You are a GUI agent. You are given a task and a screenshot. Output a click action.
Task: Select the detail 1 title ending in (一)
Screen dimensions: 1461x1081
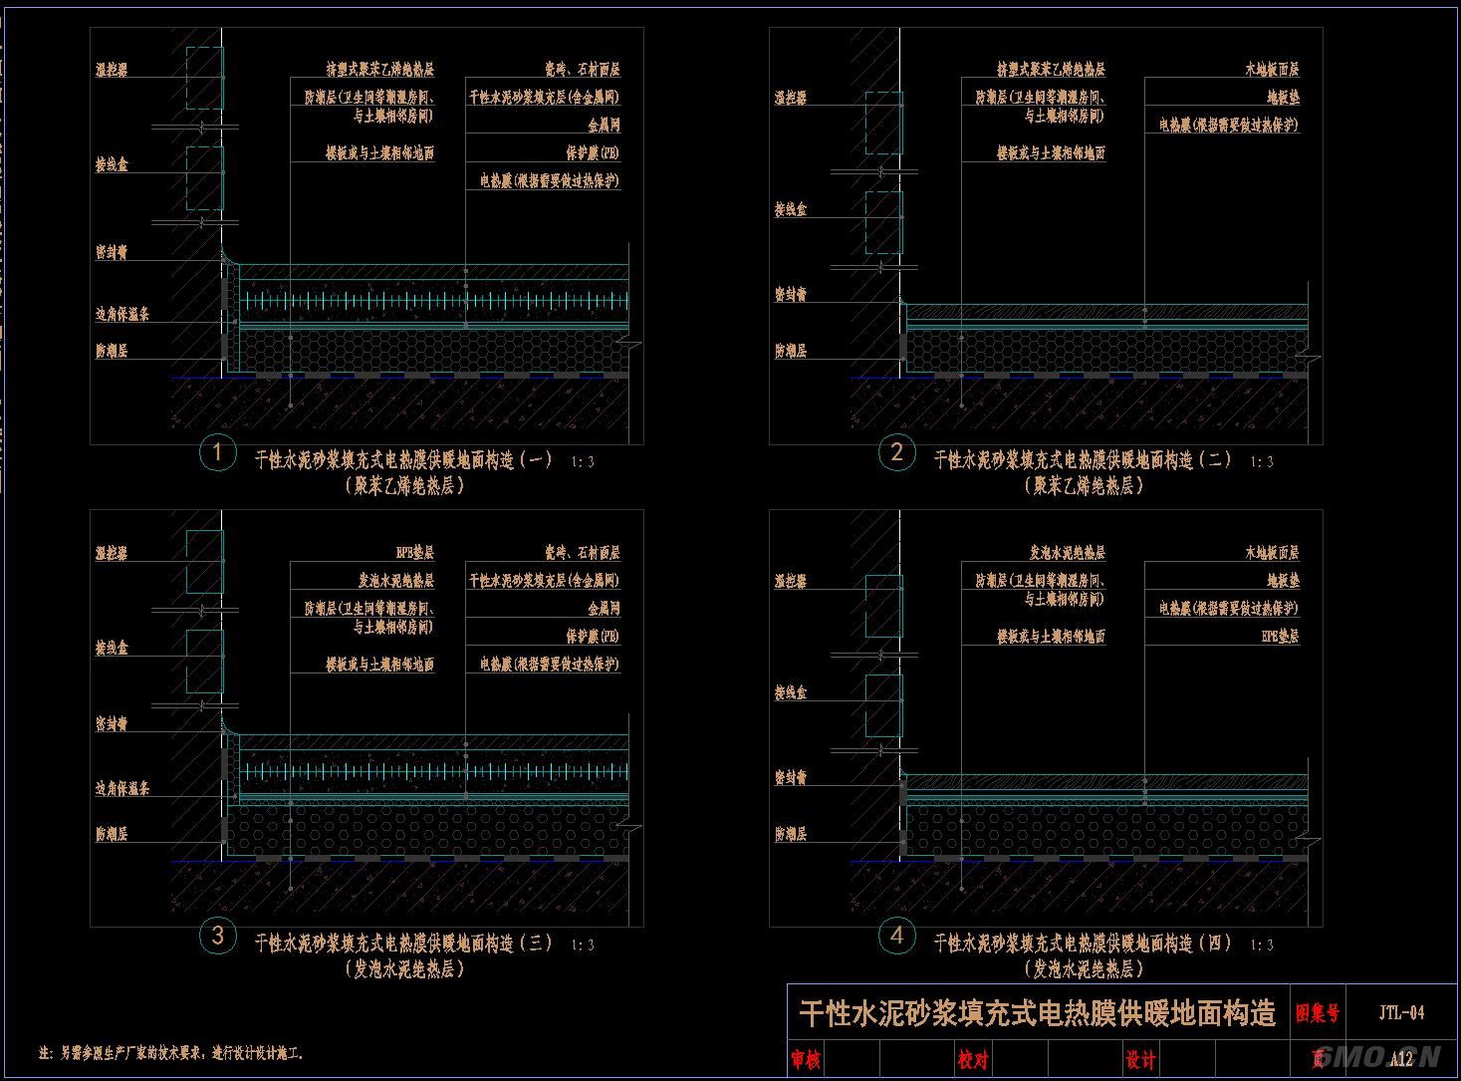pos(403,460)
